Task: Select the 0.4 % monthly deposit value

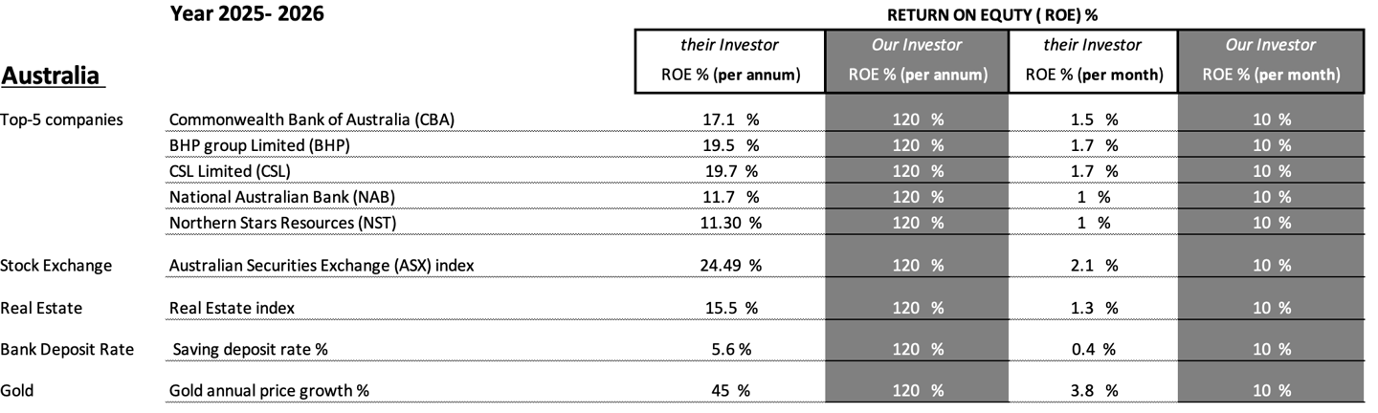Action: (1092, 350)
